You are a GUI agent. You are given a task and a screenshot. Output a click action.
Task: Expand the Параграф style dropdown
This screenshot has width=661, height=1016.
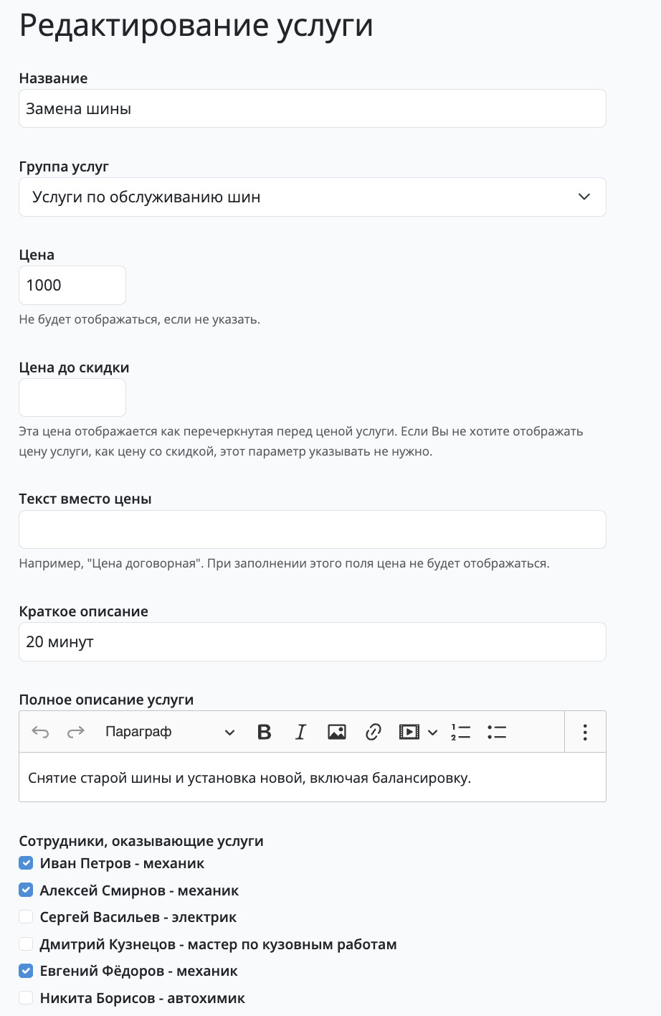pos(170,732)
